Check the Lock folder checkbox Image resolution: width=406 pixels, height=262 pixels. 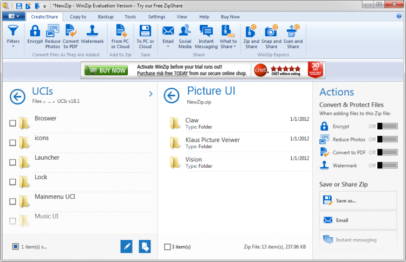[x=12, y=182]
